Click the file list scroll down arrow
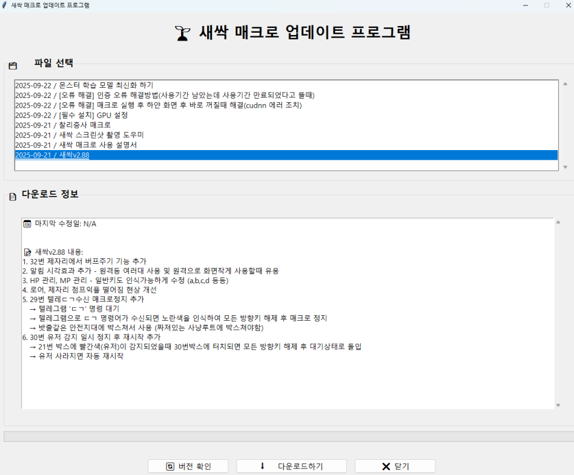This screenshot has height=475, width=574. [x=566, y=167]
